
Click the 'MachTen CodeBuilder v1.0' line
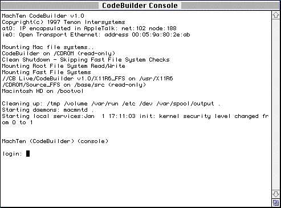43,16
